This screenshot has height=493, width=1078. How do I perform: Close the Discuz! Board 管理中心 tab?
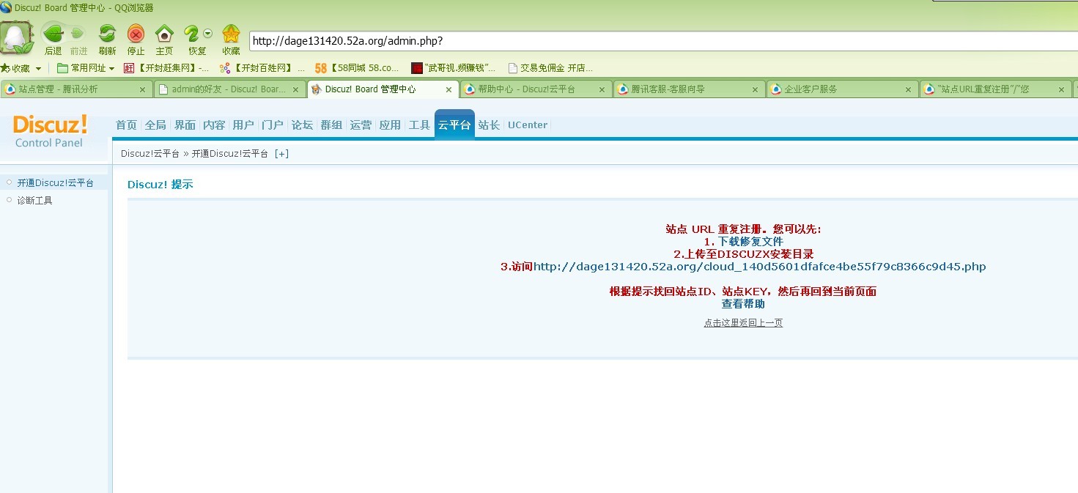448,90
